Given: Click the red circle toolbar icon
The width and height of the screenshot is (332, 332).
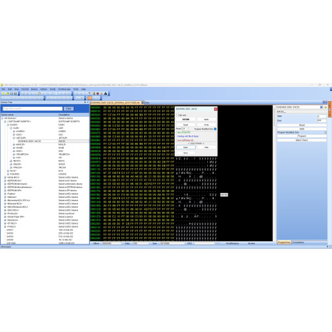Looking at the screenshot, I should (98, 94).
